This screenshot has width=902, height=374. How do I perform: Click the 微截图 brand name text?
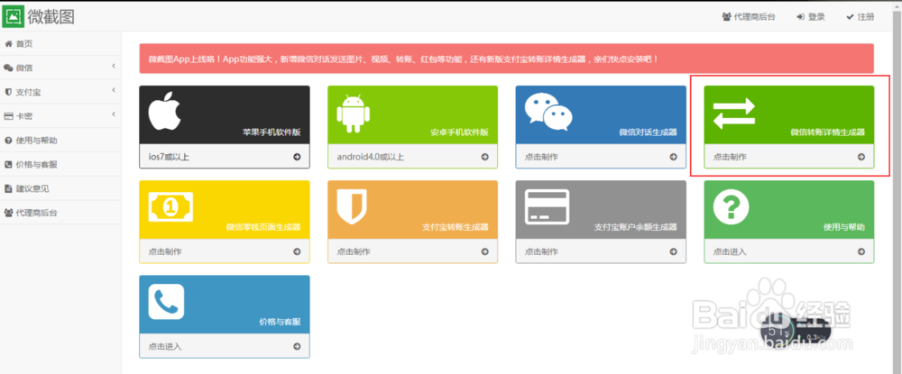point(51,16)
